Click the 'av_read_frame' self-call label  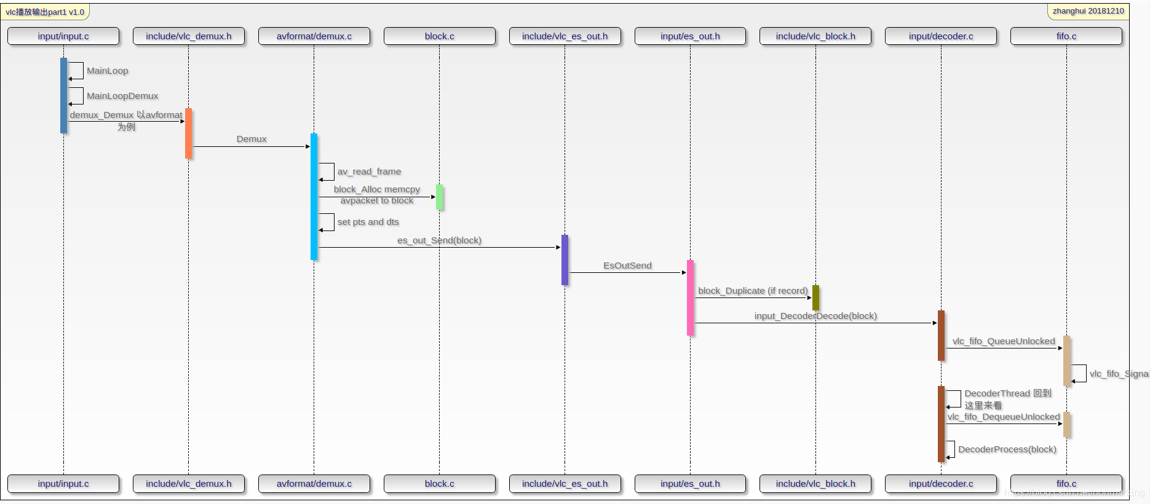[x=369, y=171]
